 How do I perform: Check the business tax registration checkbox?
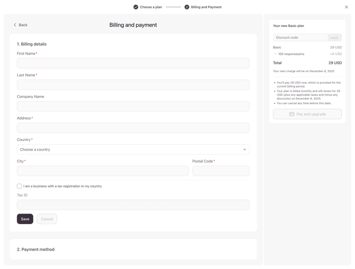19,186
